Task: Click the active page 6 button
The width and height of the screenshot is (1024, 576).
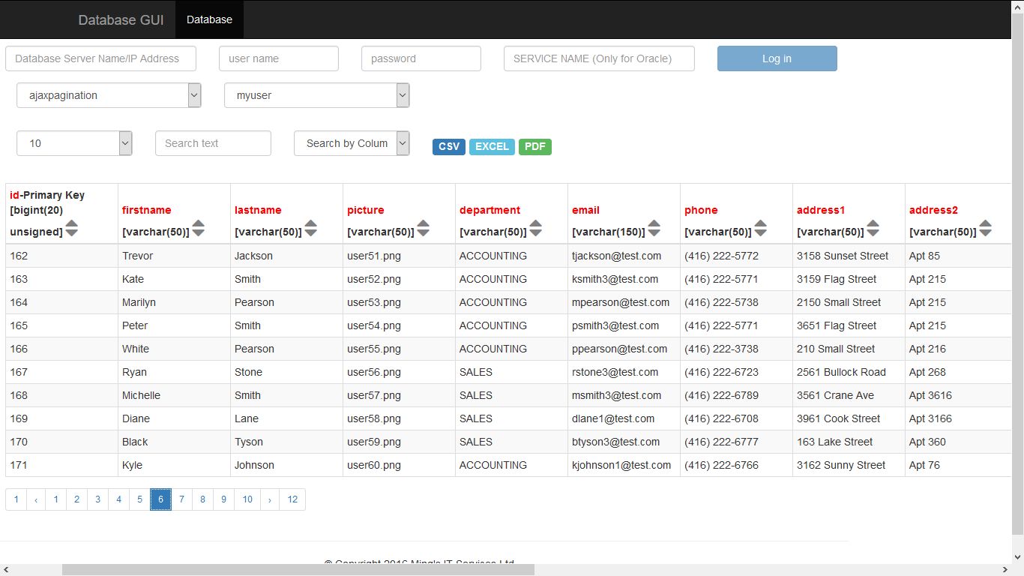Action: pos(160,499)
